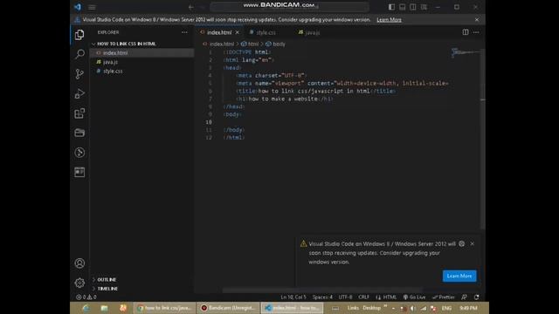Select index.html in the file explorer
The image size is (559, 314).
pyautogui.click(x=141, y=52)
